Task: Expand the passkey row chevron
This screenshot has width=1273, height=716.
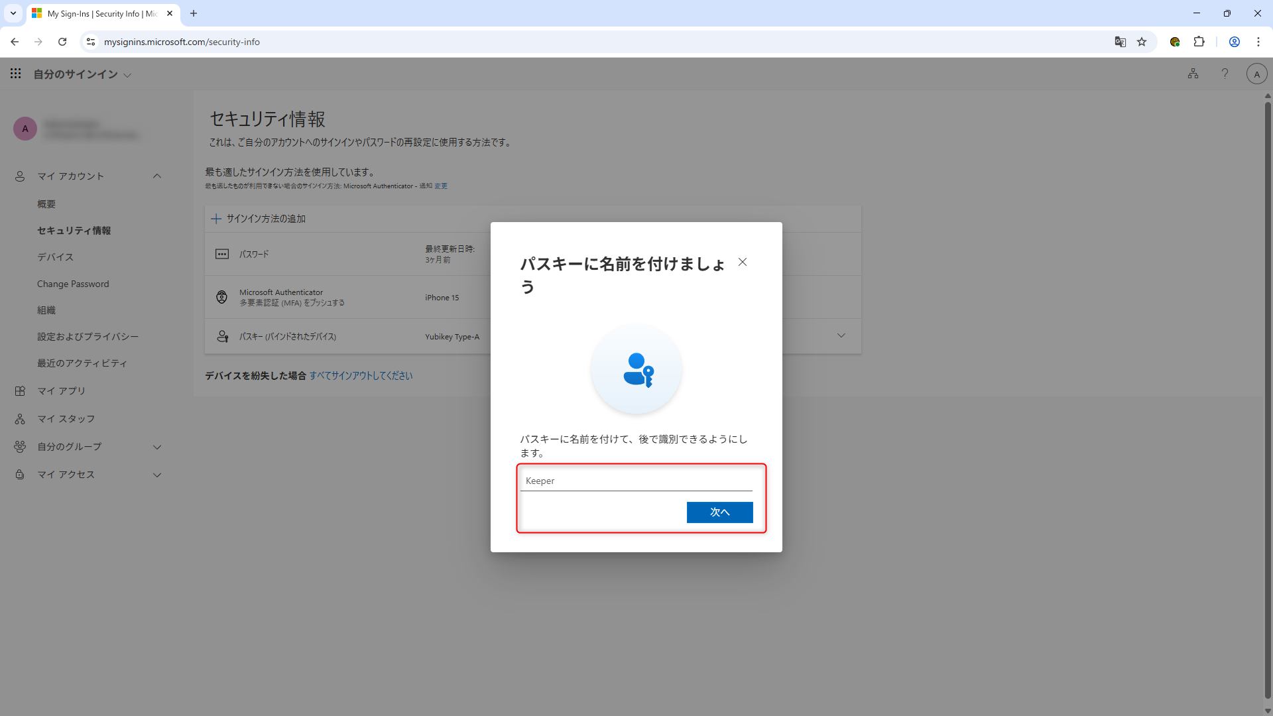Action: pos(841,335)
